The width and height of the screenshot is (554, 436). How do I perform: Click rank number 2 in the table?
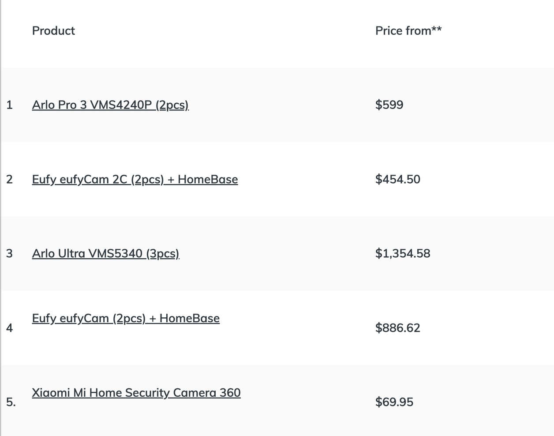(x=10, y=180)
